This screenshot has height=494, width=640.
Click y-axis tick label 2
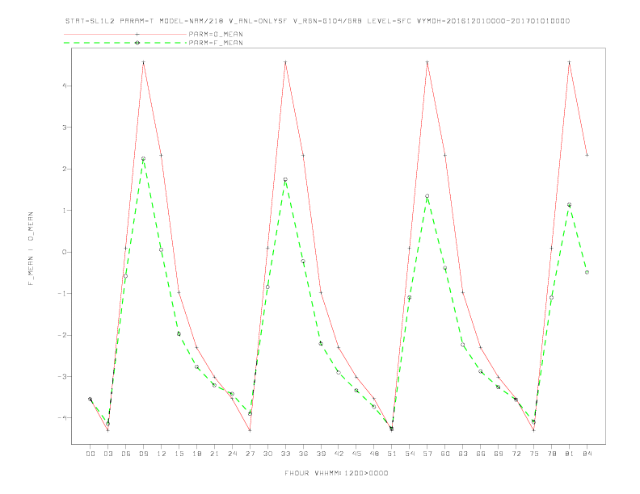click(x=65, y=169)
